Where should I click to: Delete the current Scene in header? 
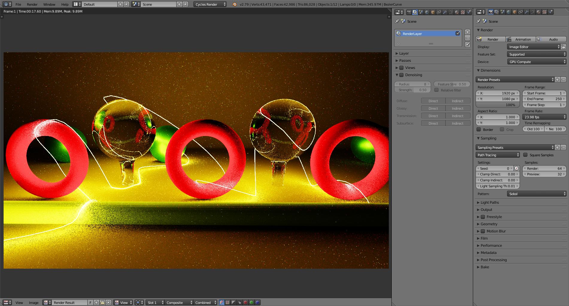(186, 4)
